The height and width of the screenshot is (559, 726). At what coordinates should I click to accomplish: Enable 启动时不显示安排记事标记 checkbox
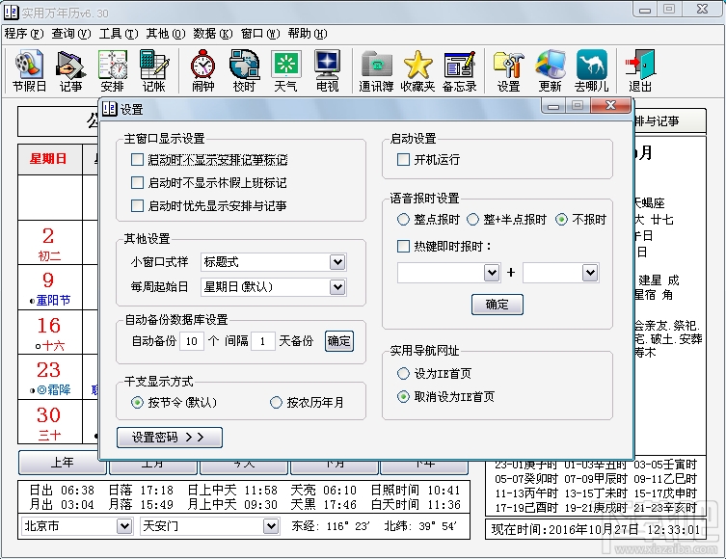(x=137, y=160)
